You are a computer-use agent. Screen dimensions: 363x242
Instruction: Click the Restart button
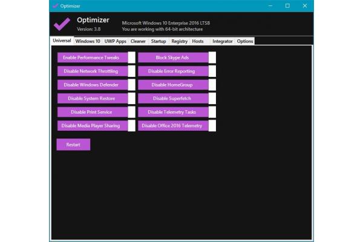coord(73,145)
